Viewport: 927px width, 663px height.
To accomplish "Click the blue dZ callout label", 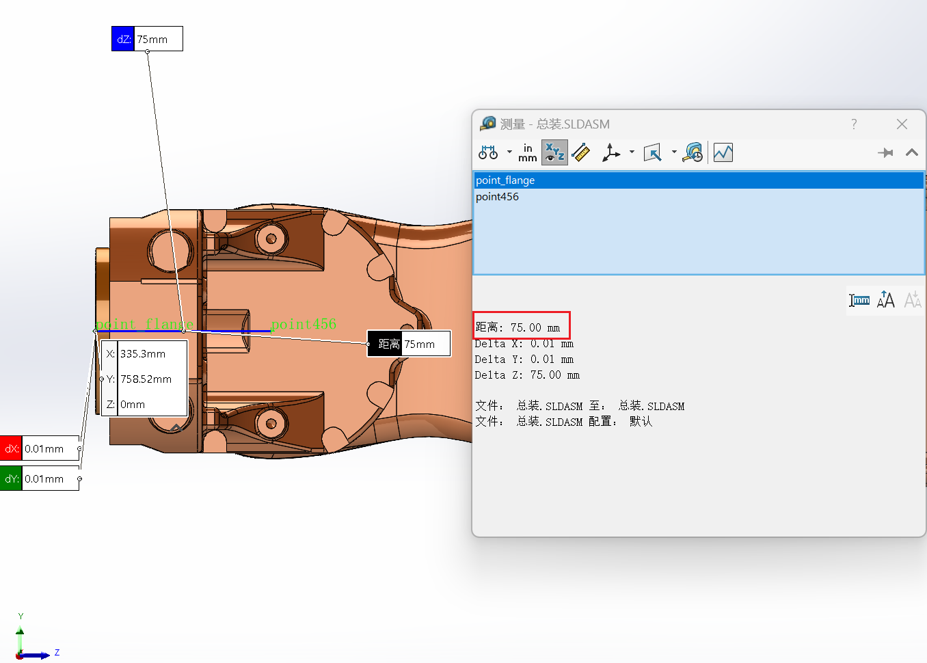I will 123,39.
